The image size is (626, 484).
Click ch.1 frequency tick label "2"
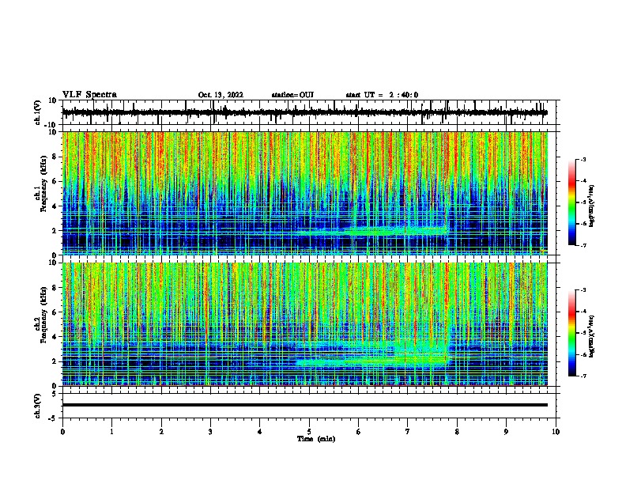(55, 231)
